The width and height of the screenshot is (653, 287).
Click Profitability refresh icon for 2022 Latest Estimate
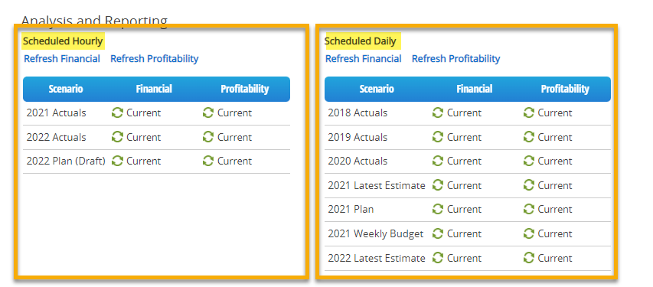click(528, 258)
